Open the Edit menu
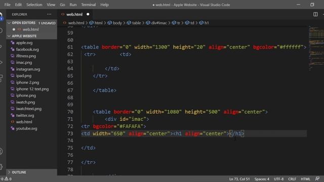This screenshot has width=324, height=182. [18, 5]
